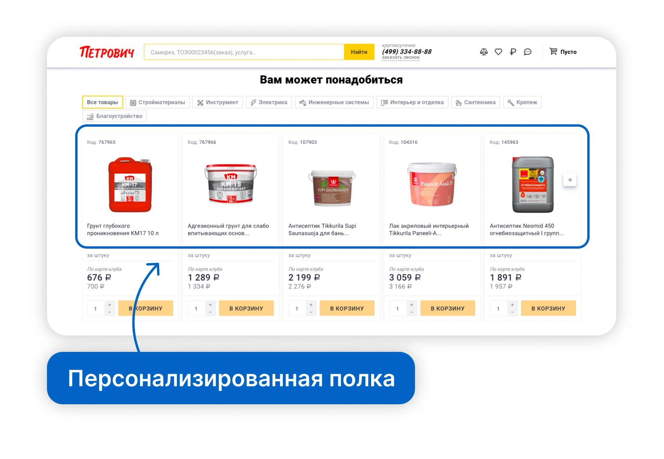Select the Инструмент category tab

click(x=218, y=102)
